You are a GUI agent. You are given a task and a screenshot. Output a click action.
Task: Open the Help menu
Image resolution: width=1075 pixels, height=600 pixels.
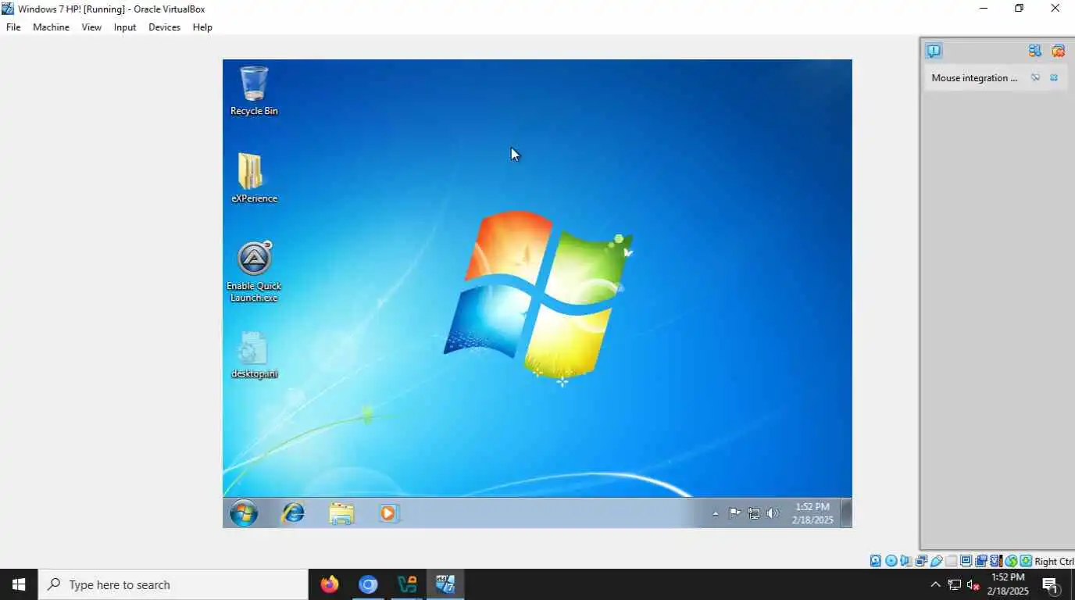[x=202, y=27]
